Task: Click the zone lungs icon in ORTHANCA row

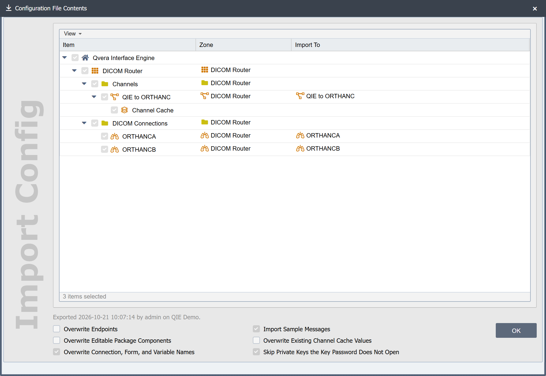Action: click(x=205, y=135)
